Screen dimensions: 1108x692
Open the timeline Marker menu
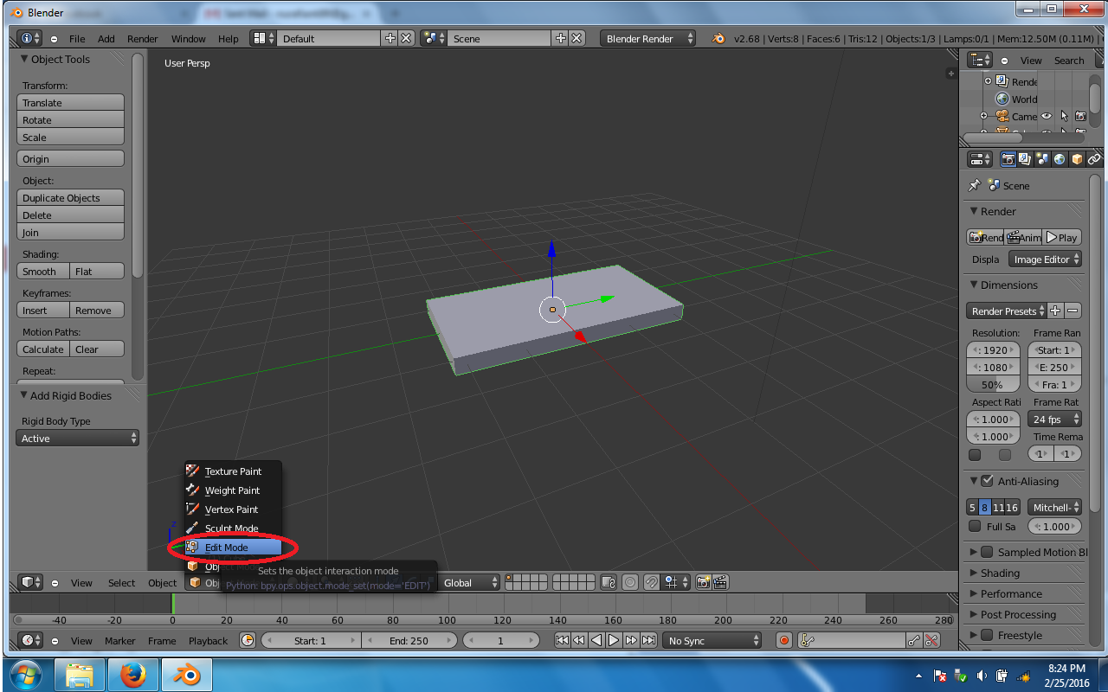pyautogui.click(x=120, y=640)
